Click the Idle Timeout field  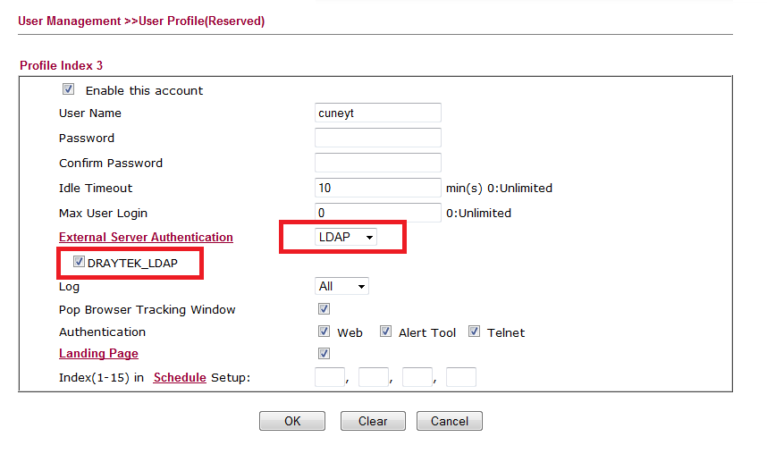point(378,188)
